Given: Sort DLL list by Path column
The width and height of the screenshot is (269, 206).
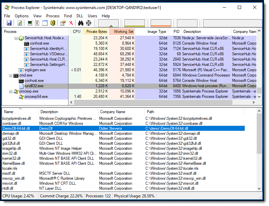Looking at the screenshot, I should (150, 112).
